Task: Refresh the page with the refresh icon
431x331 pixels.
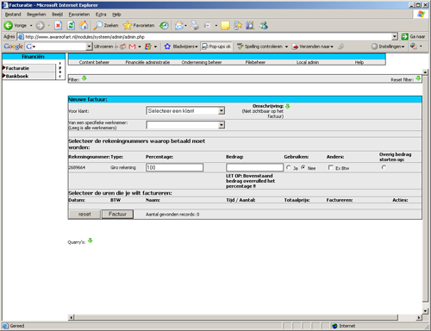Action: point(71,26)
